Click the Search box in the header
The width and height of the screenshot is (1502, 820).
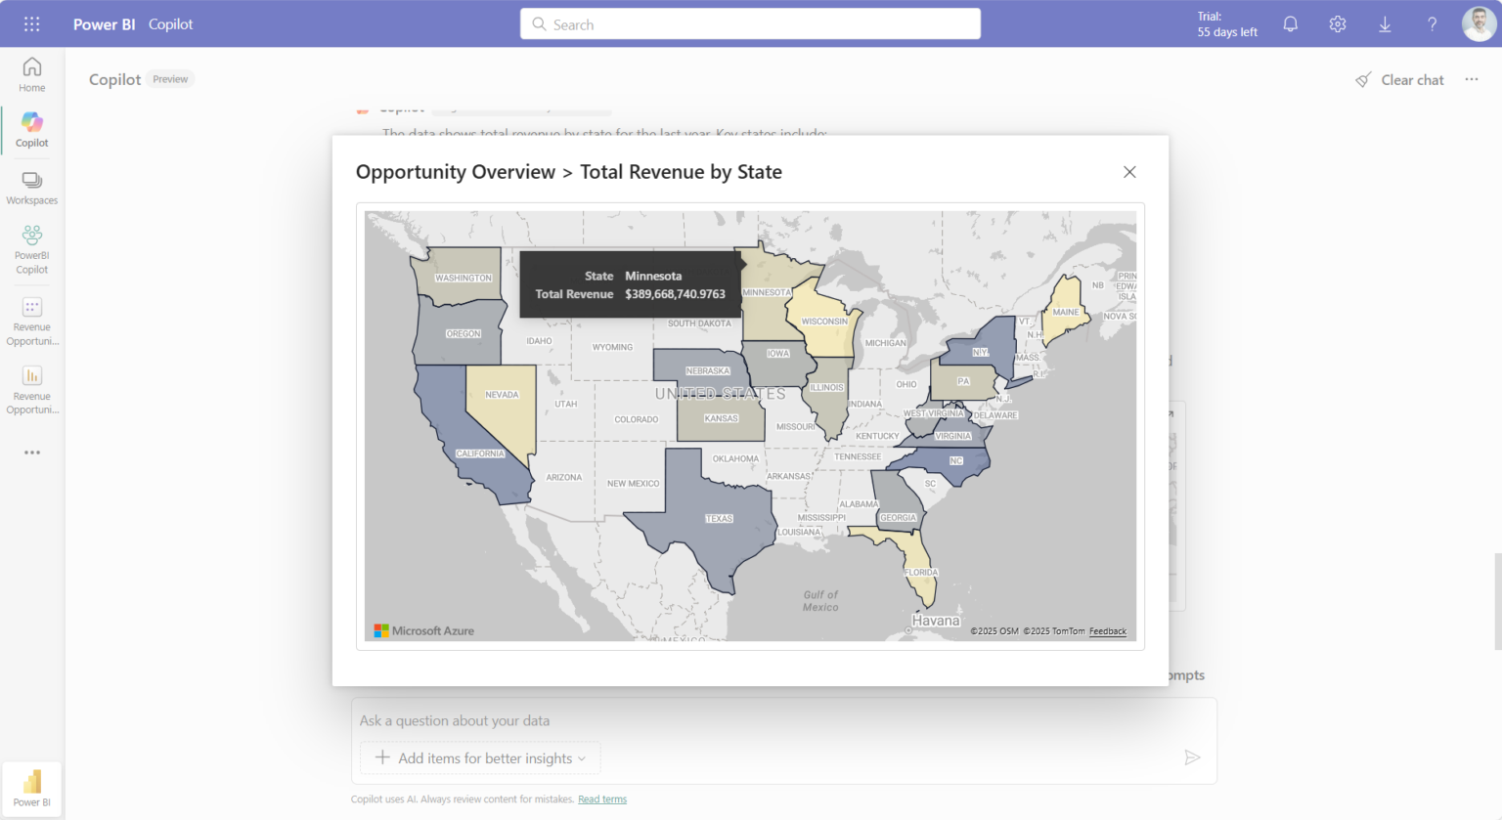750,24
